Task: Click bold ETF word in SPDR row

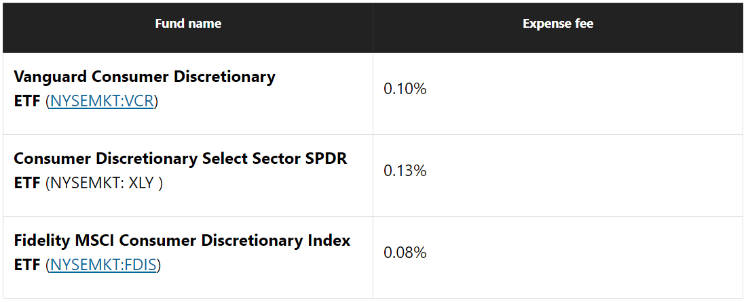Action: point(27,184)
